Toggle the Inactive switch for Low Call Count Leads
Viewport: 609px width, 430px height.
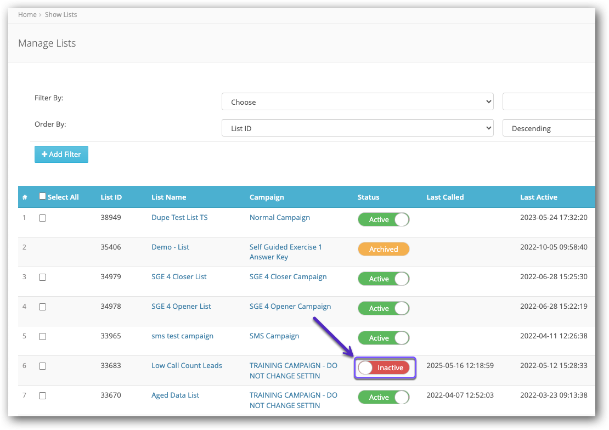[384, 367]
